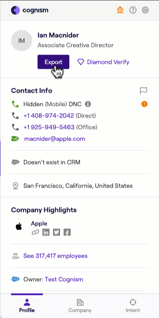Open Apple's Twitter page icon

tap(57, 232)
